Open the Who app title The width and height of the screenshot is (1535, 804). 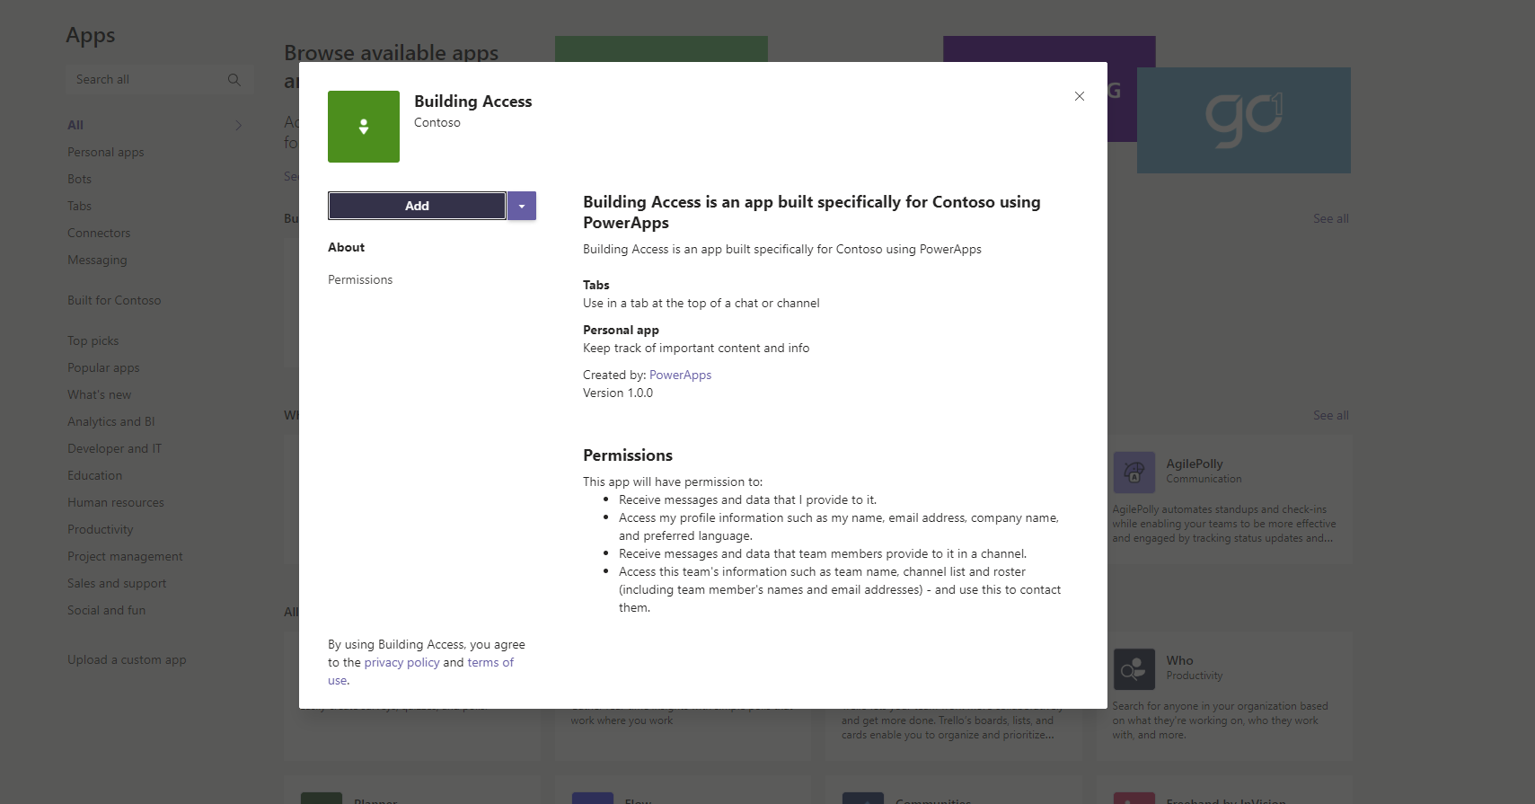[1179, 660]
